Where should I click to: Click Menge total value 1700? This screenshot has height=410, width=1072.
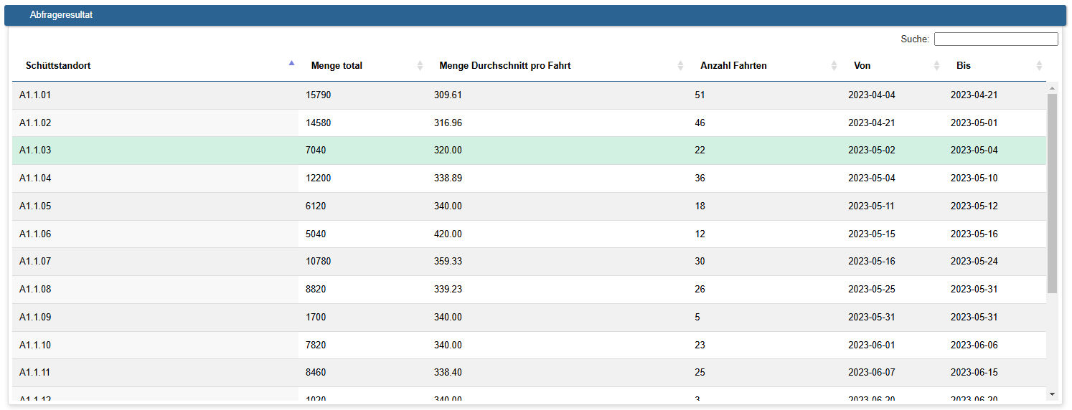coord(316,318)
